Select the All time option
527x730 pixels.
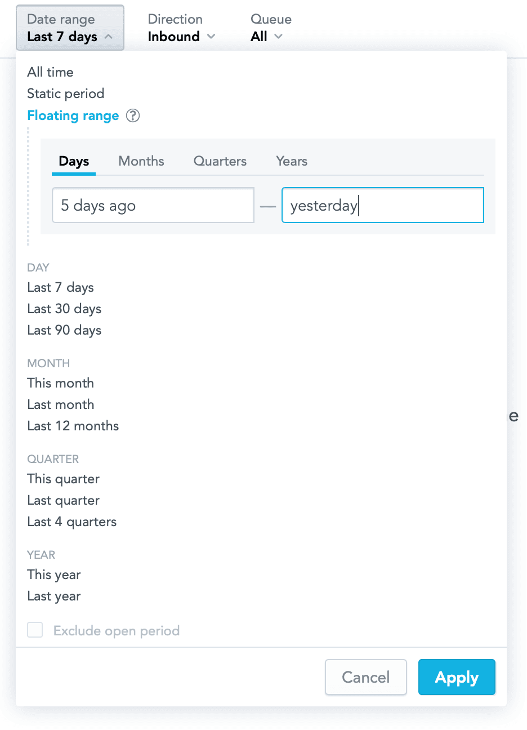click(x=50, y=72)
